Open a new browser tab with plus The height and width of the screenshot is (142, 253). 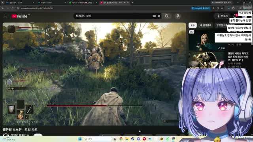tap(132, 3)
